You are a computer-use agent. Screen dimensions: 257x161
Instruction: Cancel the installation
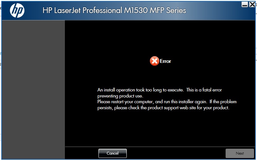pos(113,153)
